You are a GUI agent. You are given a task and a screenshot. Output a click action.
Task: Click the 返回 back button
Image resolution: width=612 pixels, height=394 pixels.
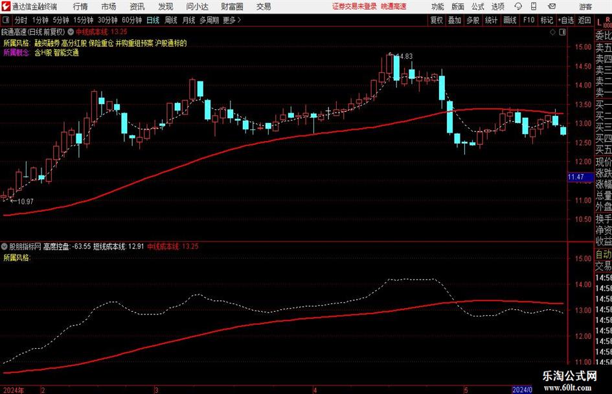(x=584, y=20)
